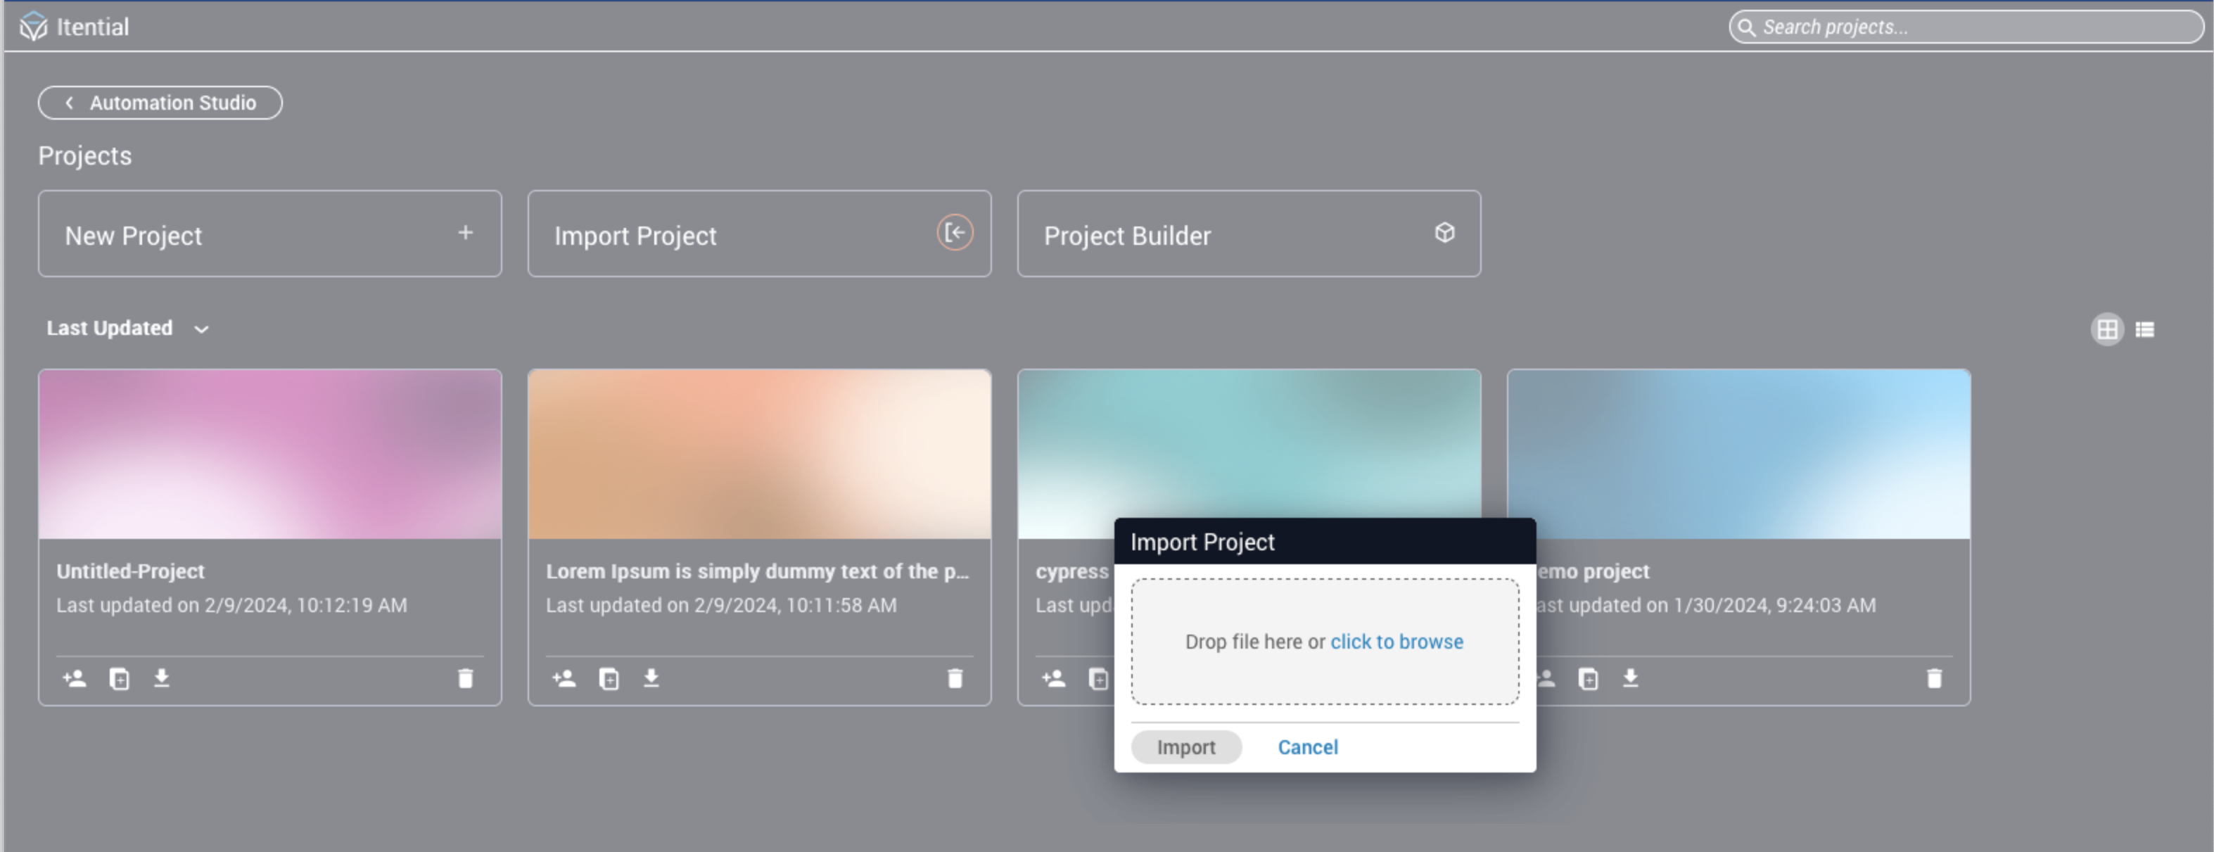
Task: Add collaborator to cypress project
Action: [x=1054, y=678]
